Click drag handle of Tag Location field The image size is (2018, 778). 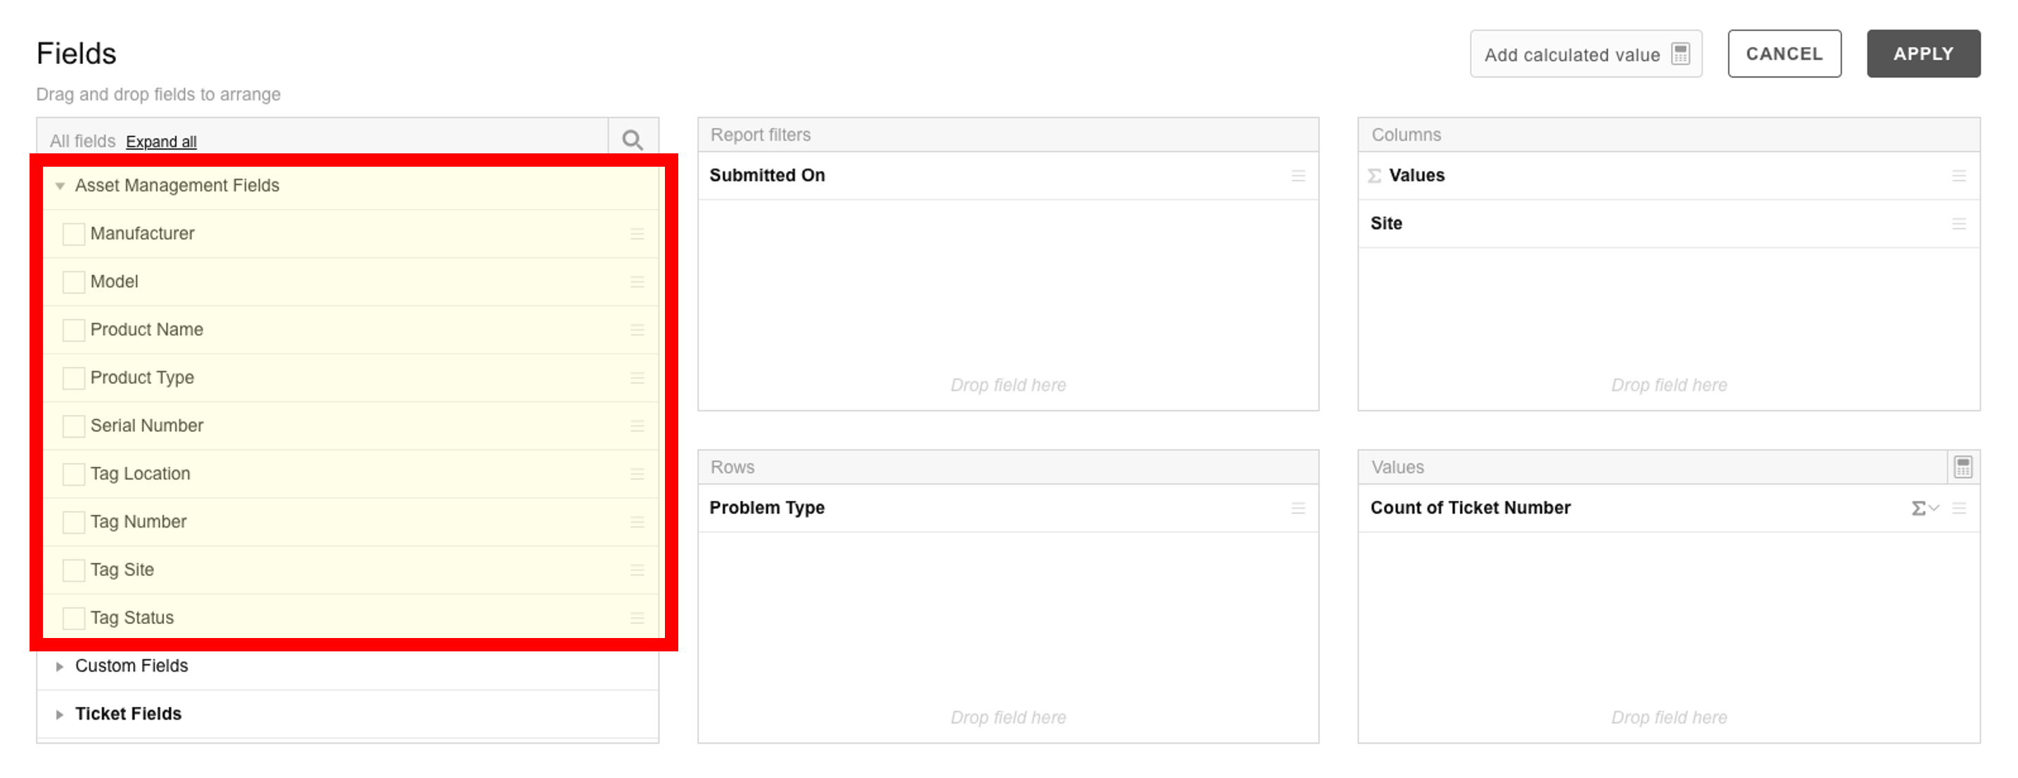tap(637, 474)
